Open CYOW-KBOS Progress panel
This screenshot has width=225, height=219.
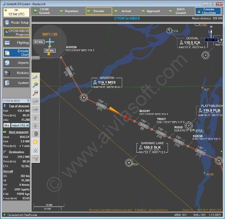[x=16, y=32]
